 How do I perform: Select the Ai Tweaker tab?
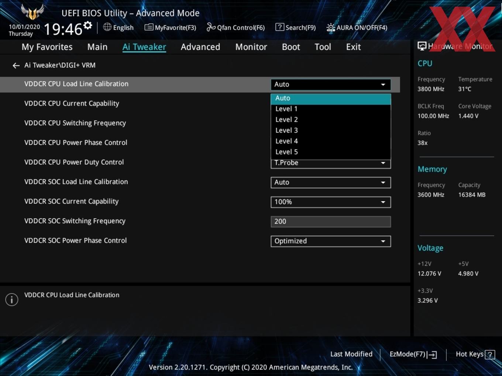pos(144,47)
